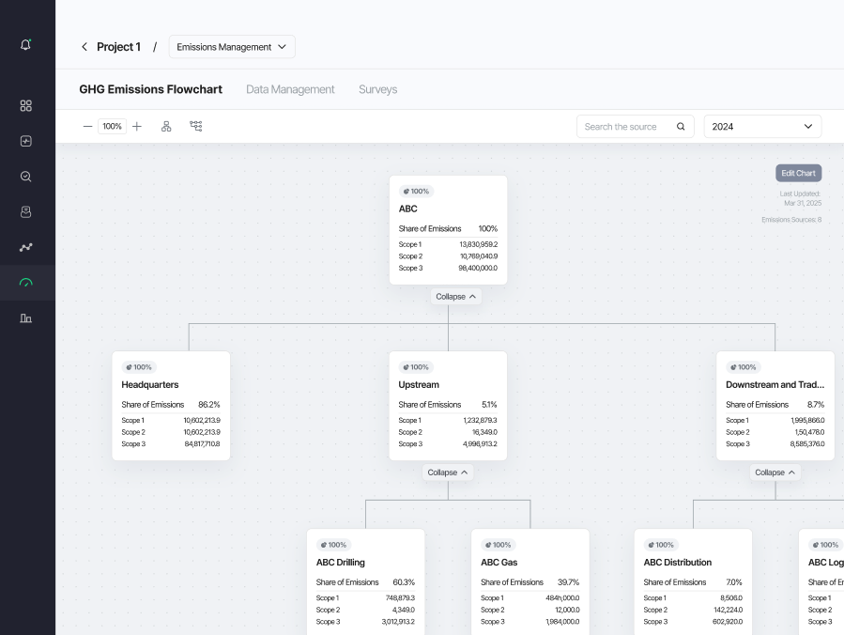
Task: Open the magnifier analysis icon in sidebar
Action: (26, 177)
